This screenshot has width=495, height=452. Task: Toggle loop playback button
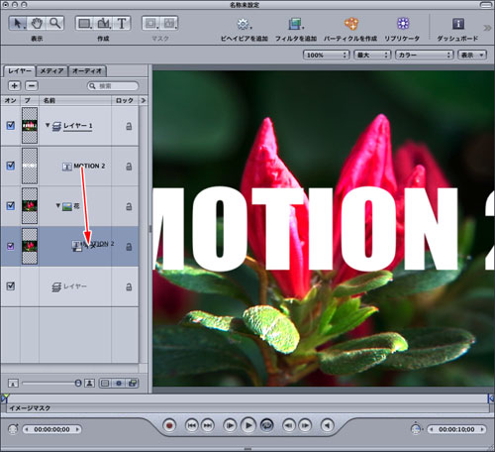click(x=267, y=425)
